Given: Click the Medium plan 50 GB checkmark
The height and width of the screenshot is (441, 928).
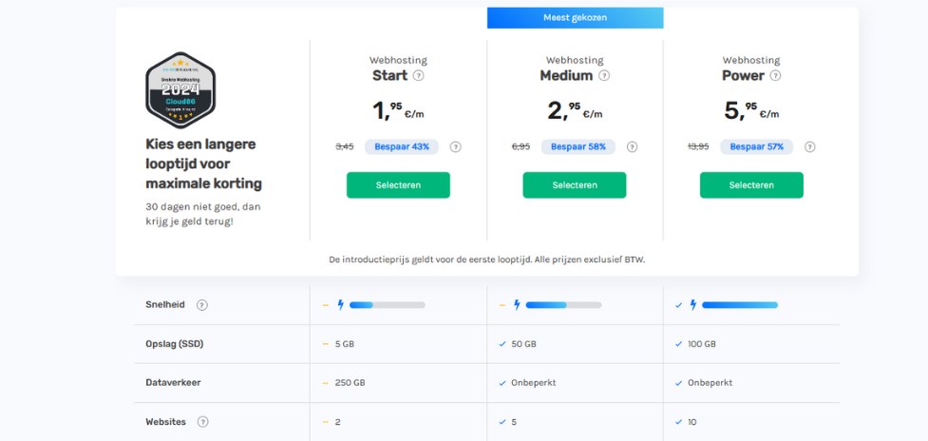Looking at the screenshot, I should (502, 344).
